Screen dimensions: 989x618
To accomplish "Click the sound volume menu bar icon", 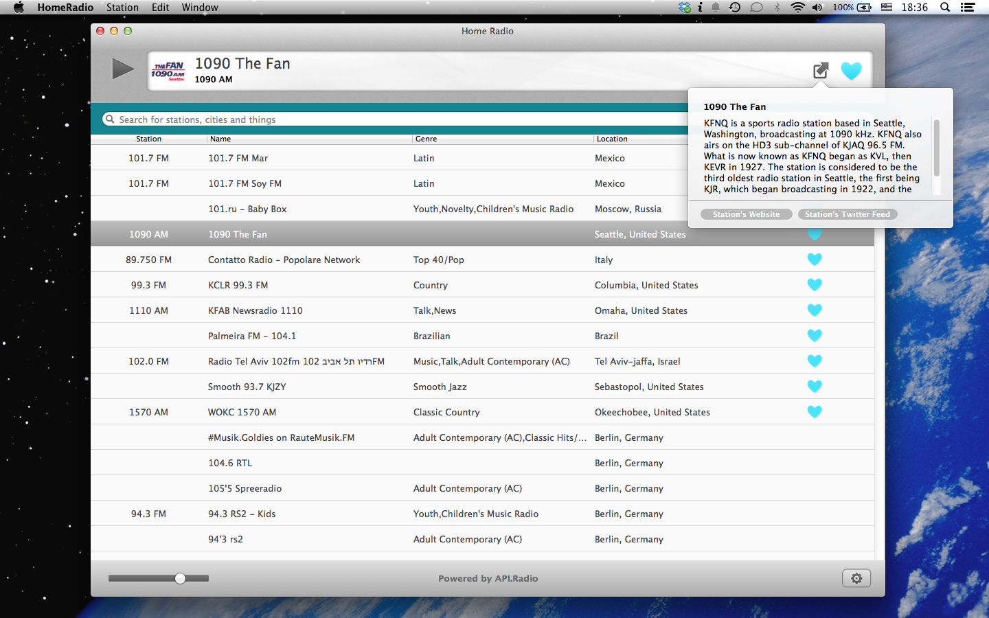I will (x=817, y=8).
